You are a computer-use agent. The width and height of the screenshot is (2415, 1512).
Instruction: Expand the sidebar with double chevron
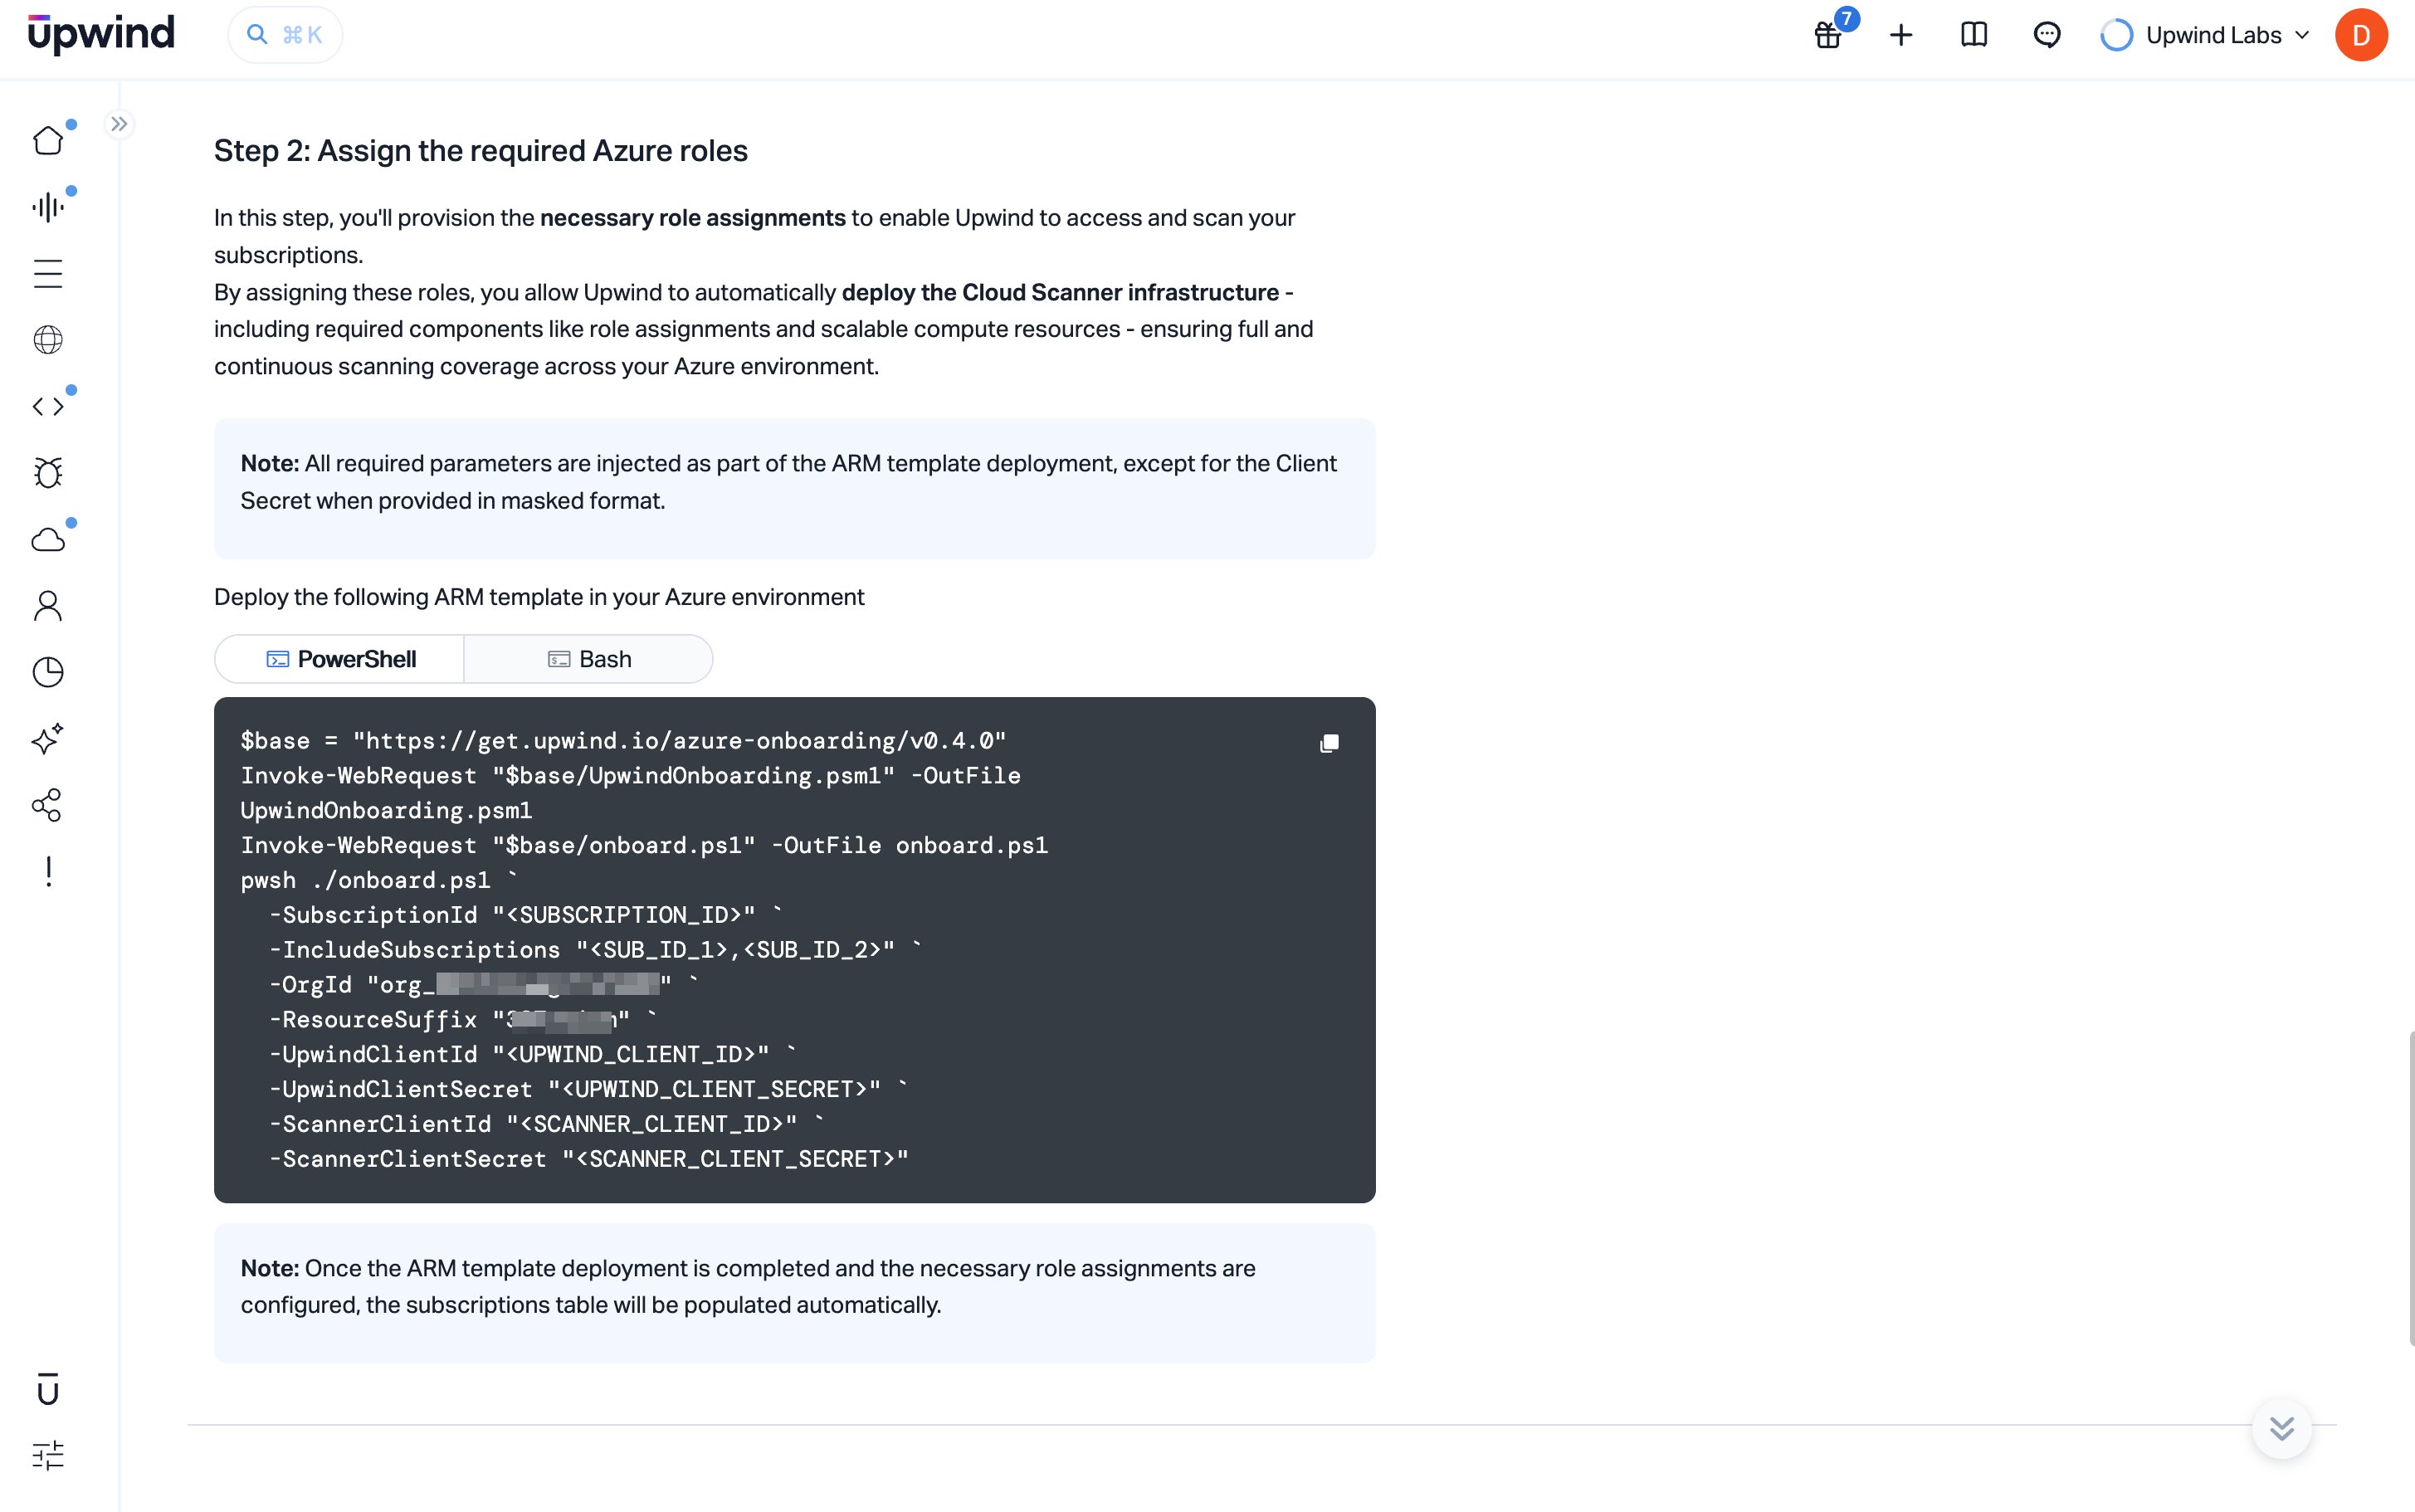pos(119,124)
